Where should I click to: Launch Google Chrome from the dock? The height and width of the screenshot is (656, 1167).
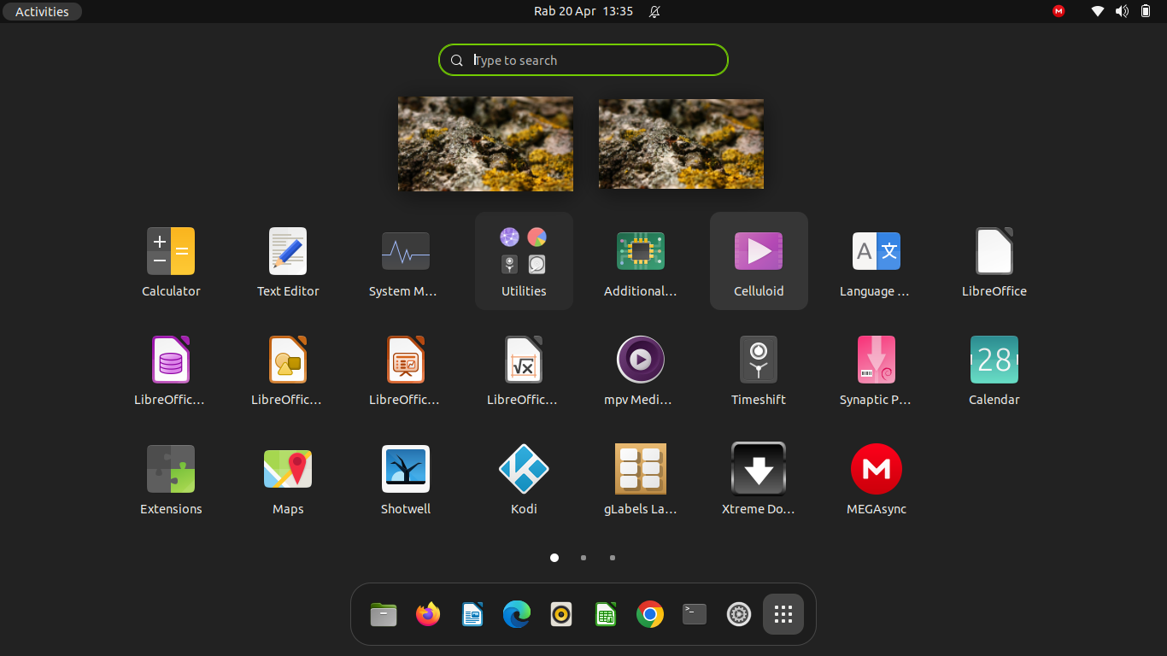tap(650, 614)
